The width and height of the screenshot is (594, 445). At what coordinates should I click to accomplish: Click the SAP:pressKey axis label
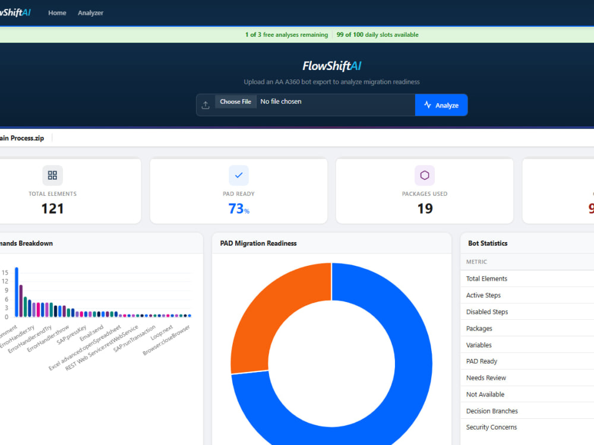[x=72, y=335]
